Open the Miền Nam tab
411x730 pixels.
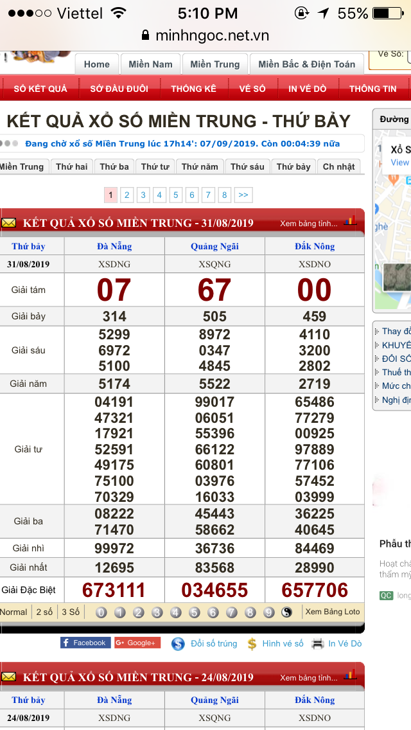pyautogui.click(x=150, y=64)
